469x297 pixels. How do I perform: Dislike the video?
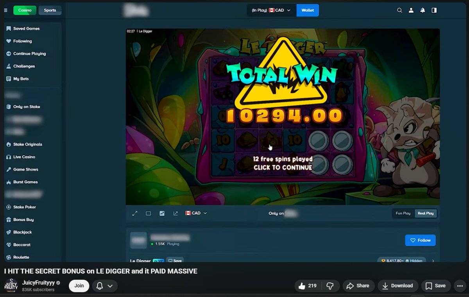(330, 286)
